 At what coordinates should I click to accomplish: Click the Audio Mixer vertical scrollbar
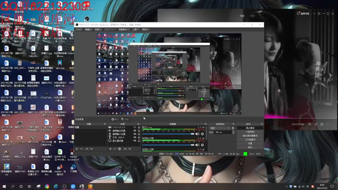coord(207,133)
